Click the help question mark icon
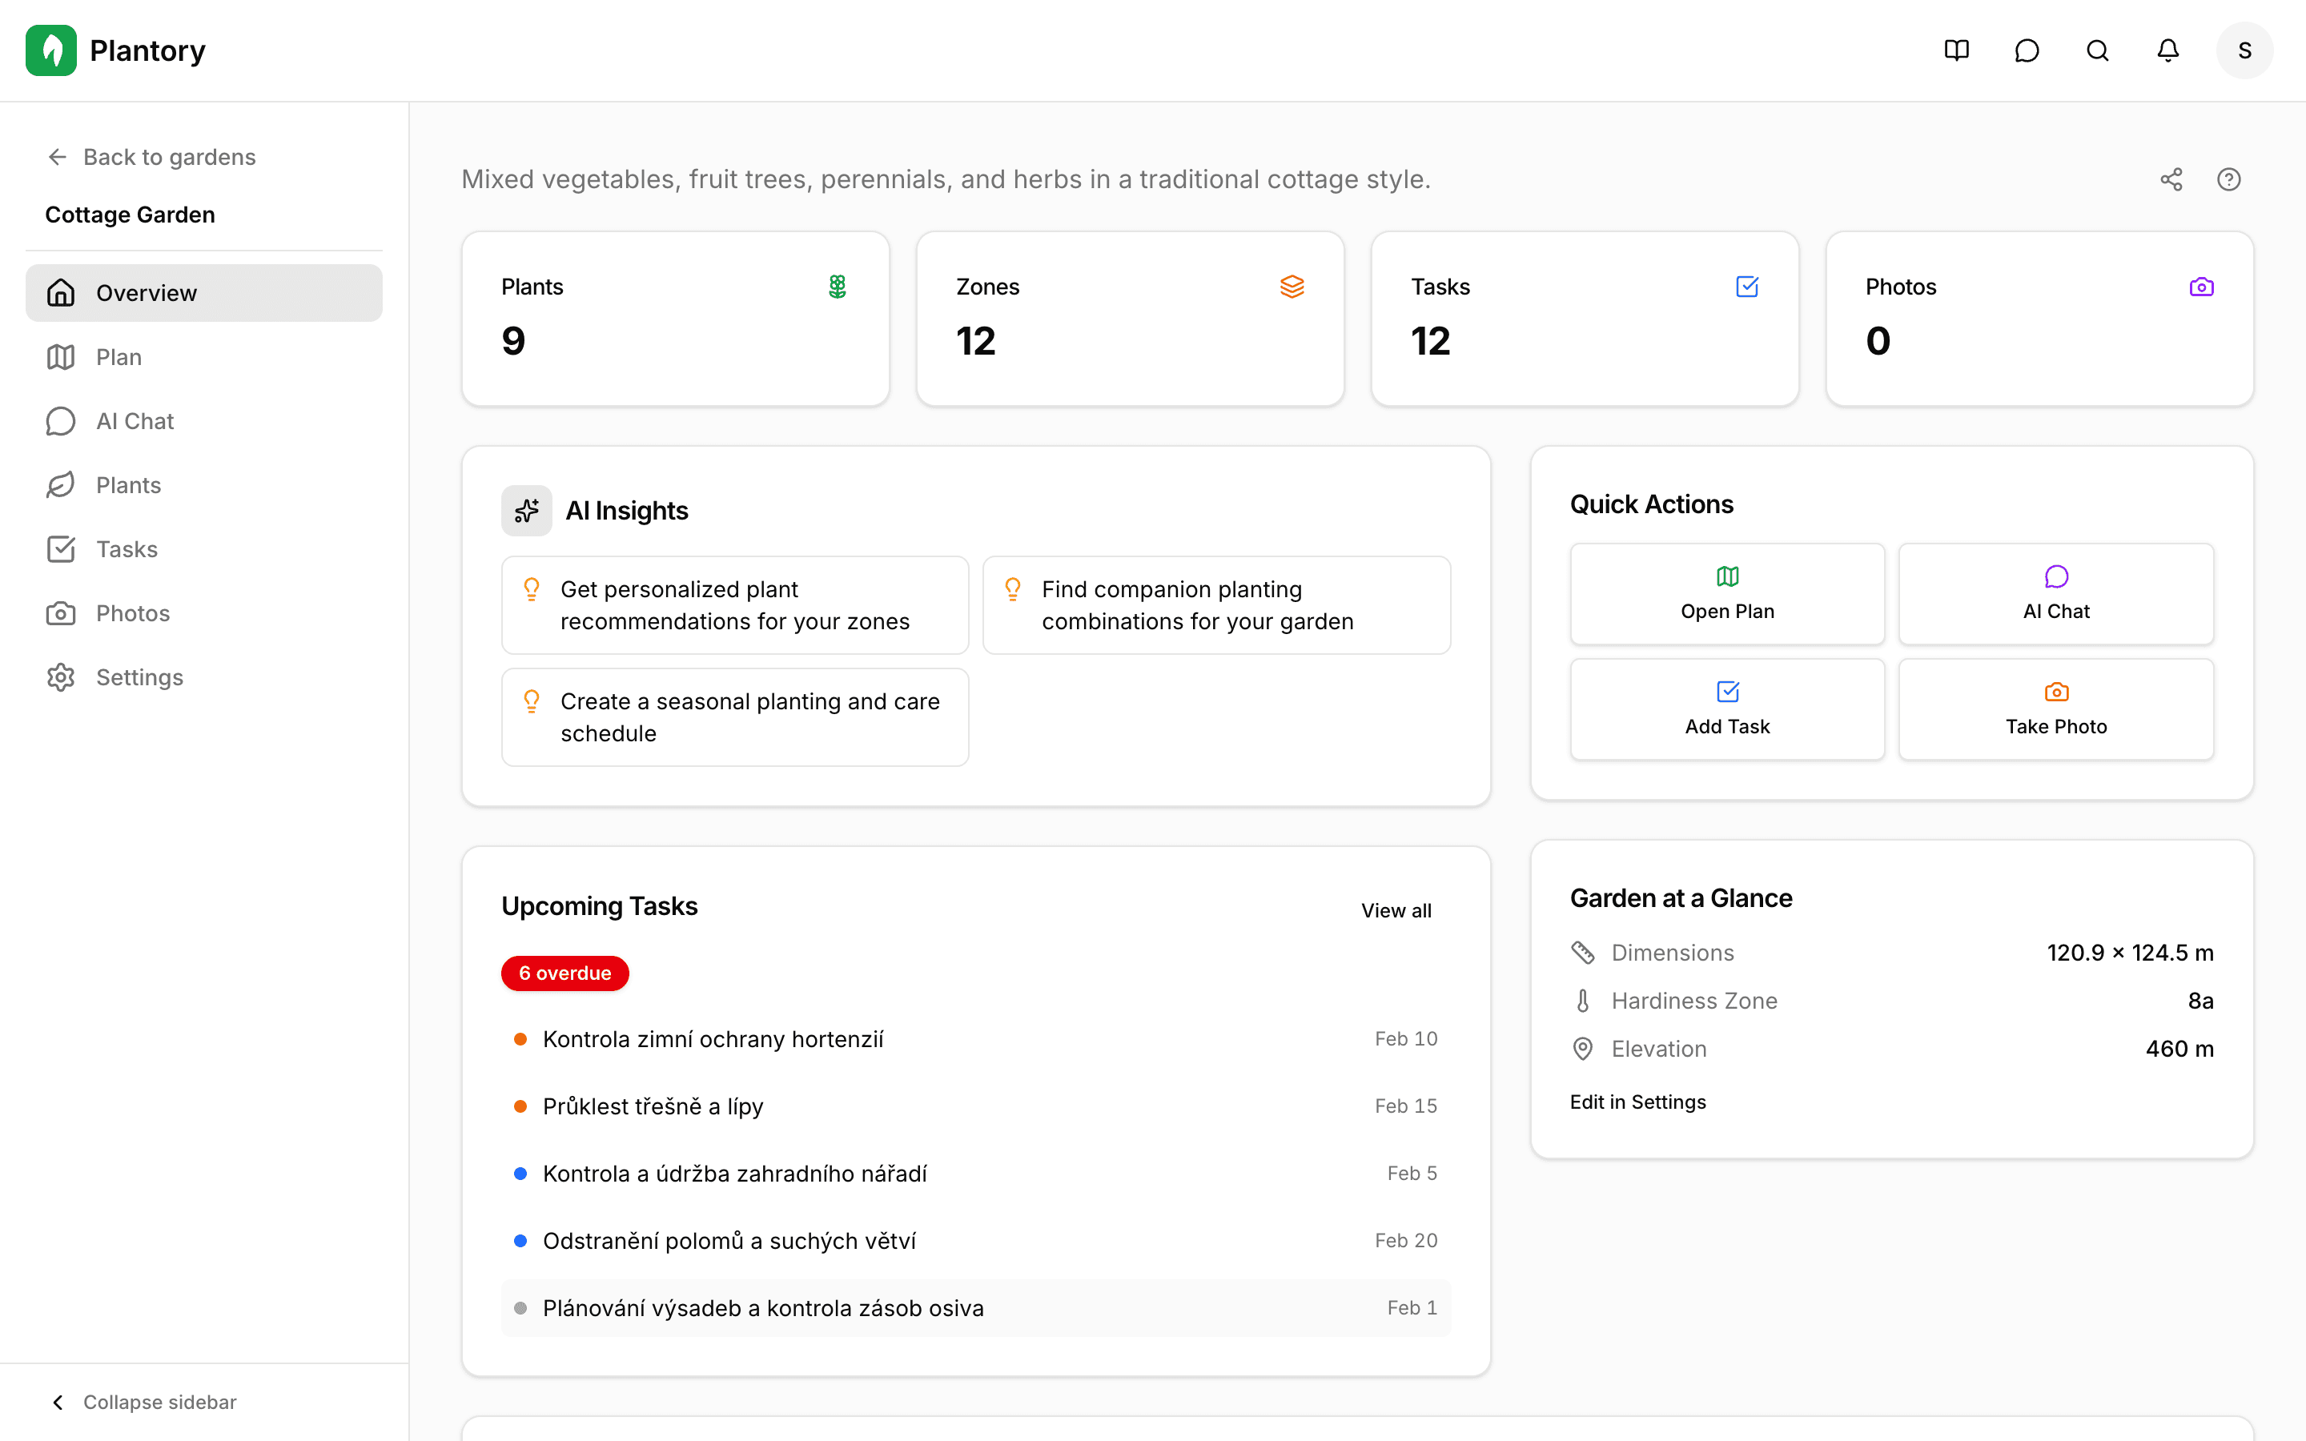 [2230, 179]
